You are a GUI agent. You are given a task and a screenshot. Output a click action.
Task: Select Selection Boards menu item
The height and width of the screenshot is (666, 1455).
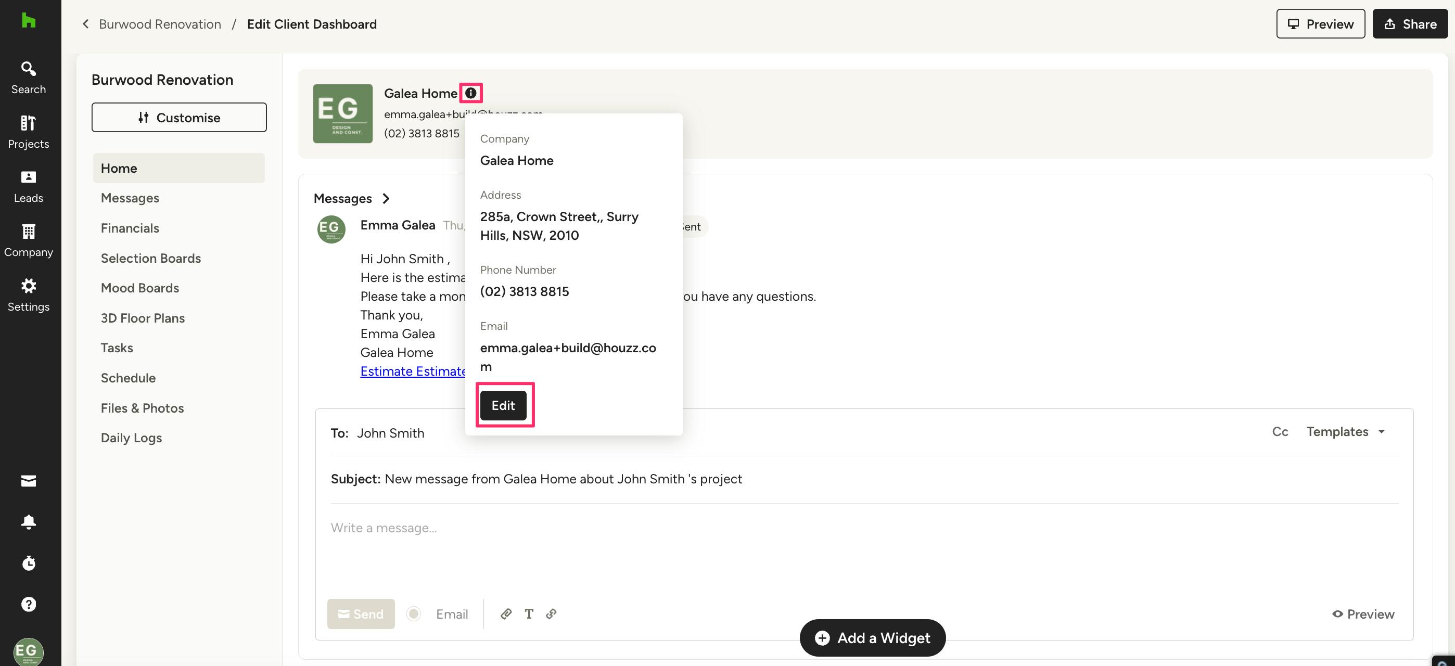tap(151, 258)
